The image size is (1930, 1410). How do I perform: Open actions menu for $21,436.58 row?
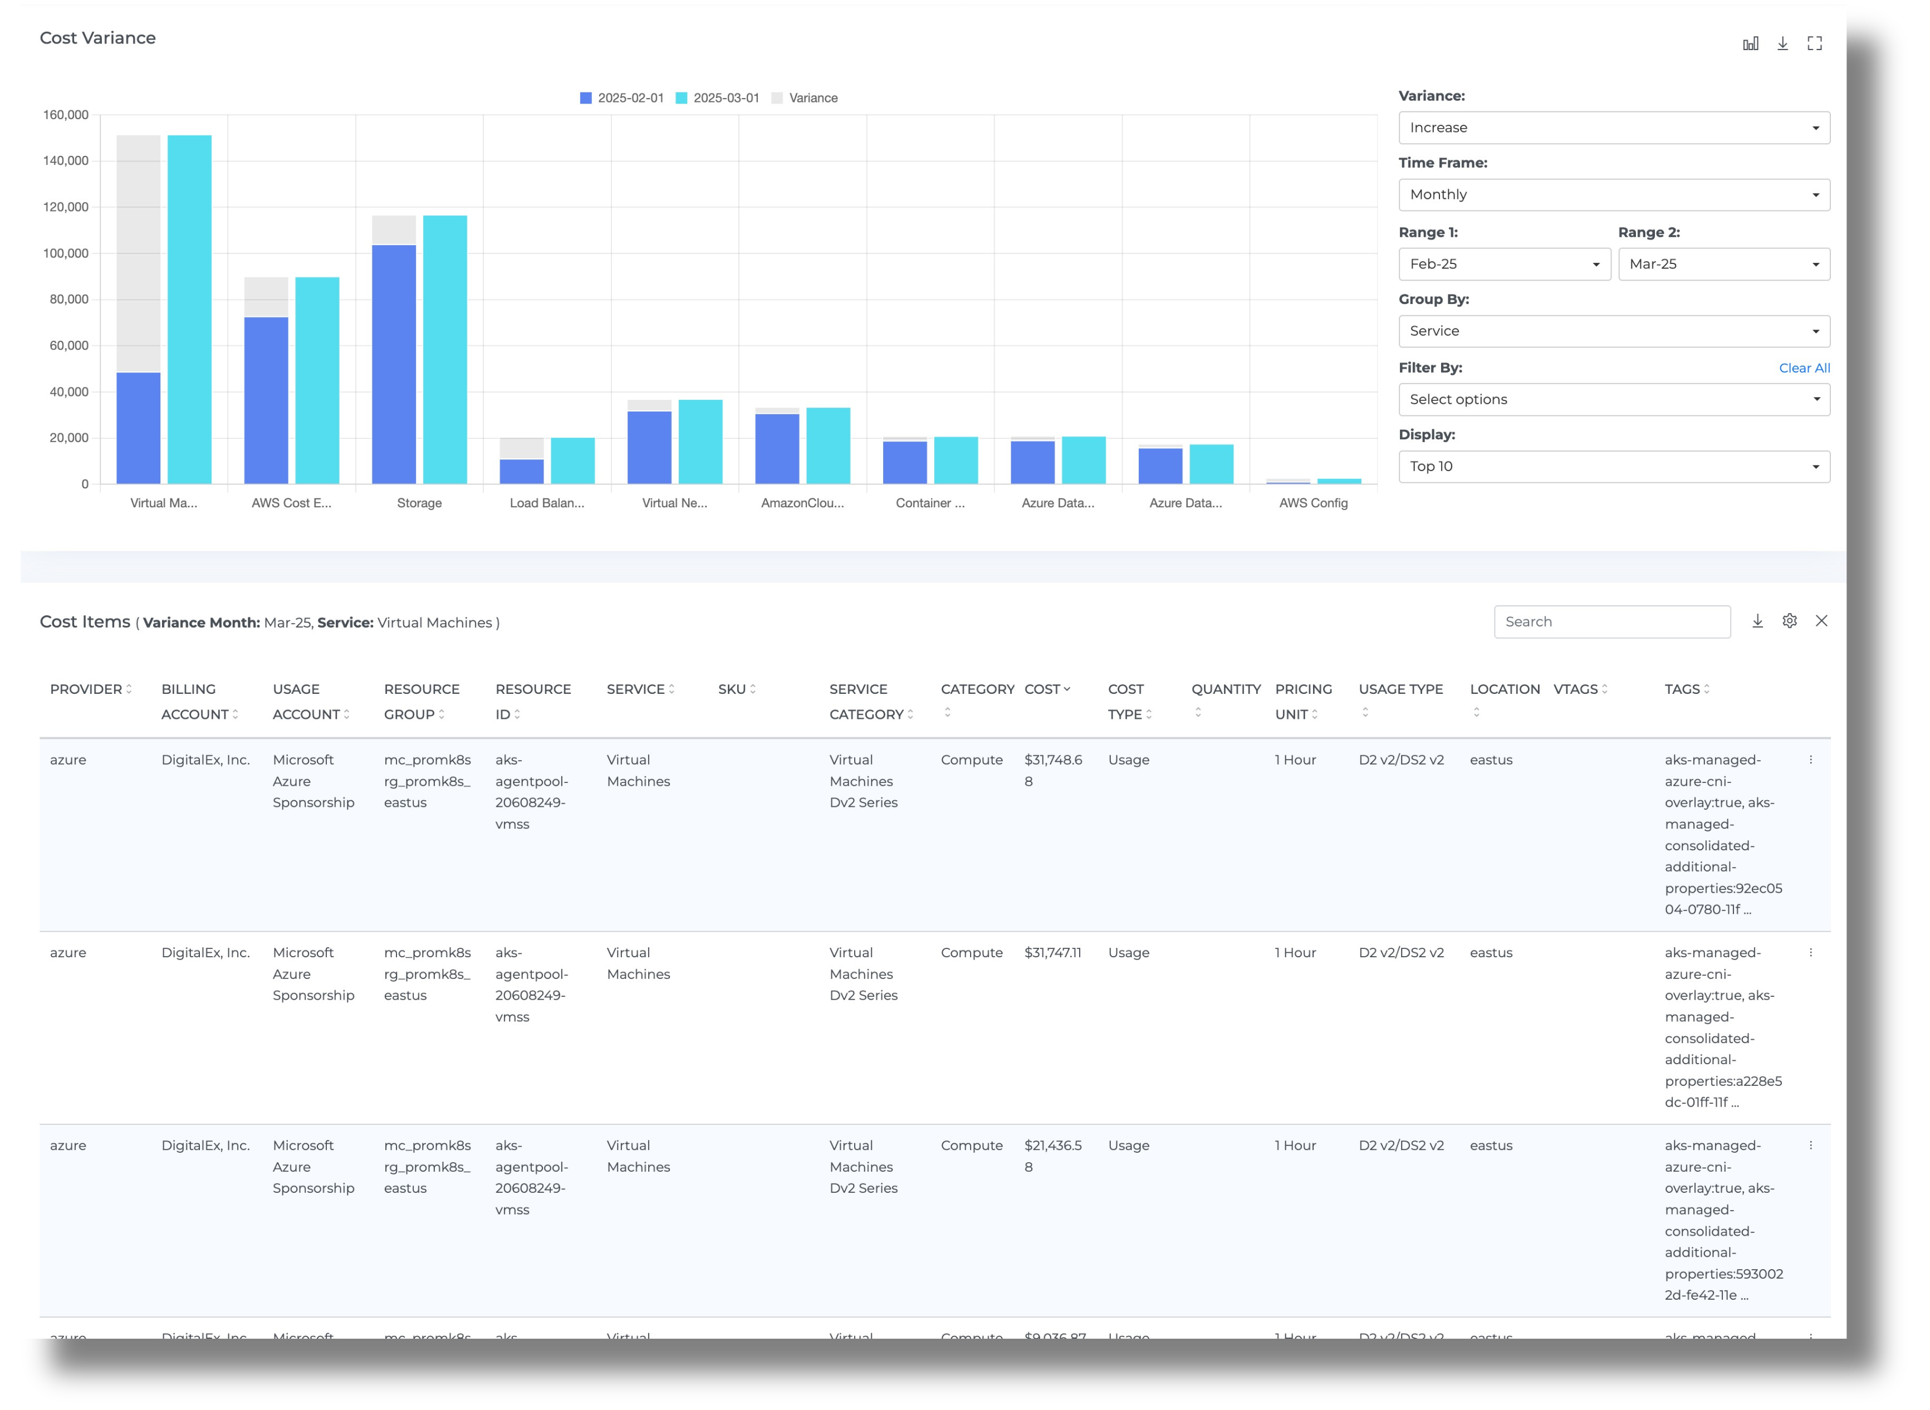tap(1810, 1145)
